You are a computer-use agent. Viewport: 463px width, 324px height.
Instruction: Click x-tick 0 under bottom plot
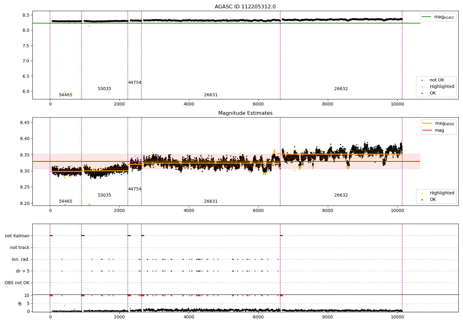click(50, 317)
